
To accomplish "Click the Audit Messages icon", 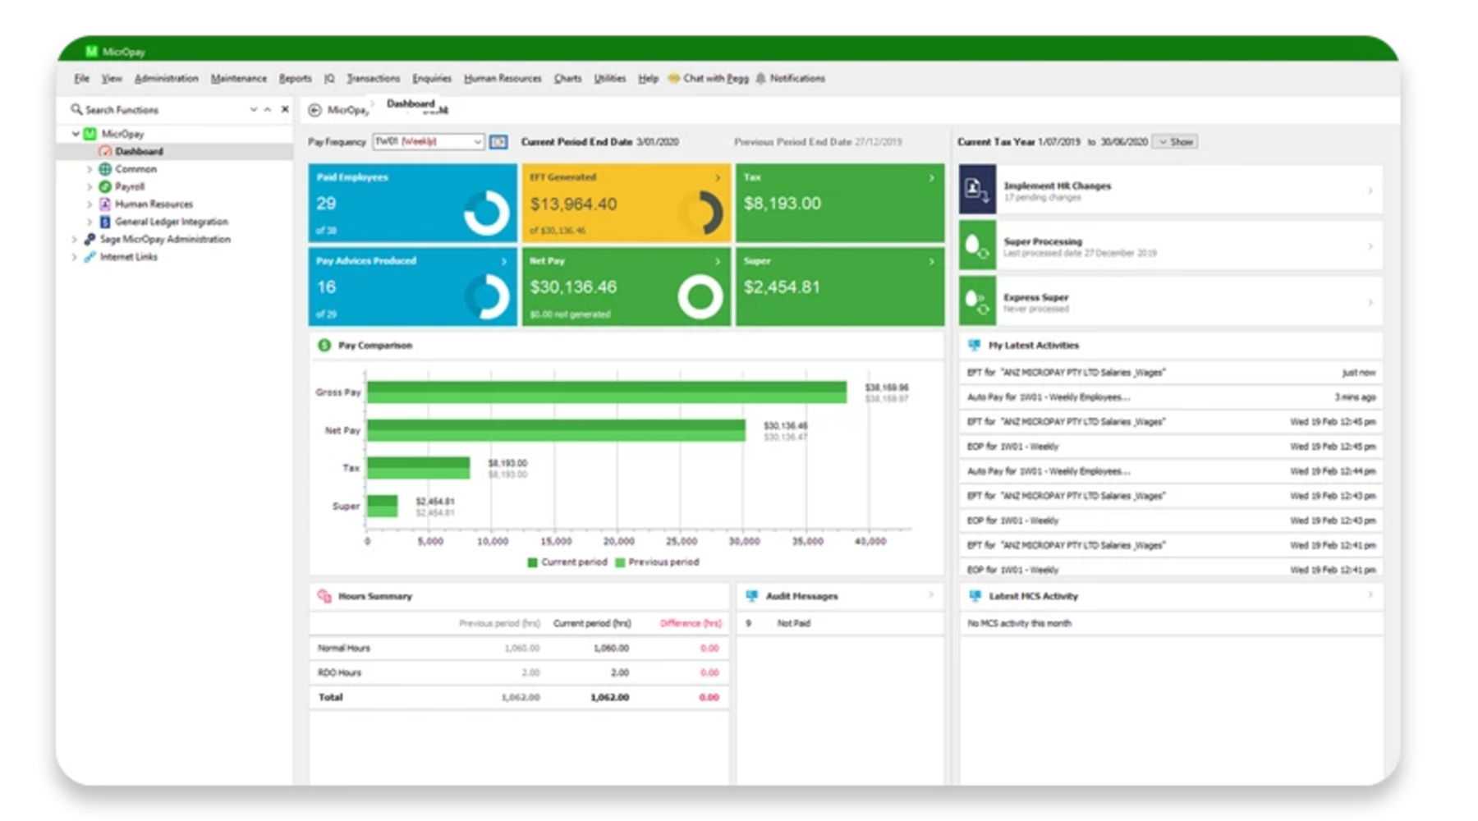I will pyautogui.click(x=751, y=596).
